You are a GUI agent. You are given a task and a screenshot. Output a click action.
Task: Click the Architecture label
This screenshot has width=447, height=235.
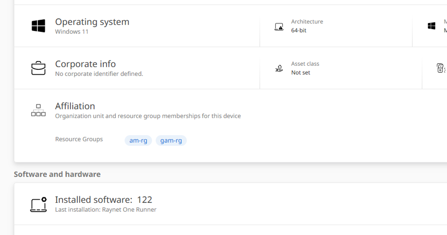point(307,22)
